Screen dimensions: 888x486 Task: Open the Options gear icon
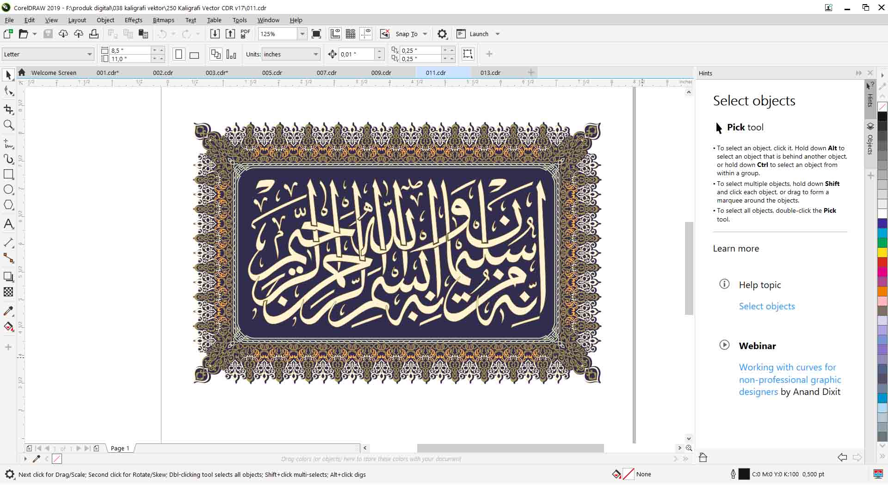[442, 34]
